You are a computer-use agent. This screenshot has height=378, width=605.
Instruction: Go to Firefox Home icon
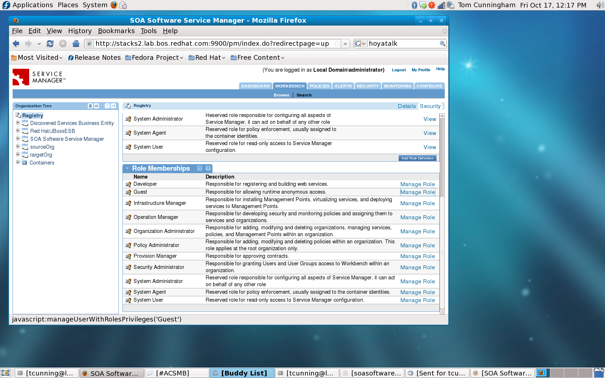(x=76, y=44)
